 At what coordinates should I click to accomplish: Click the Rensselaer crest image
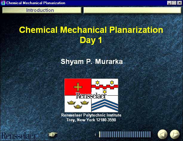pyautogui.click(x=91, y=95)
